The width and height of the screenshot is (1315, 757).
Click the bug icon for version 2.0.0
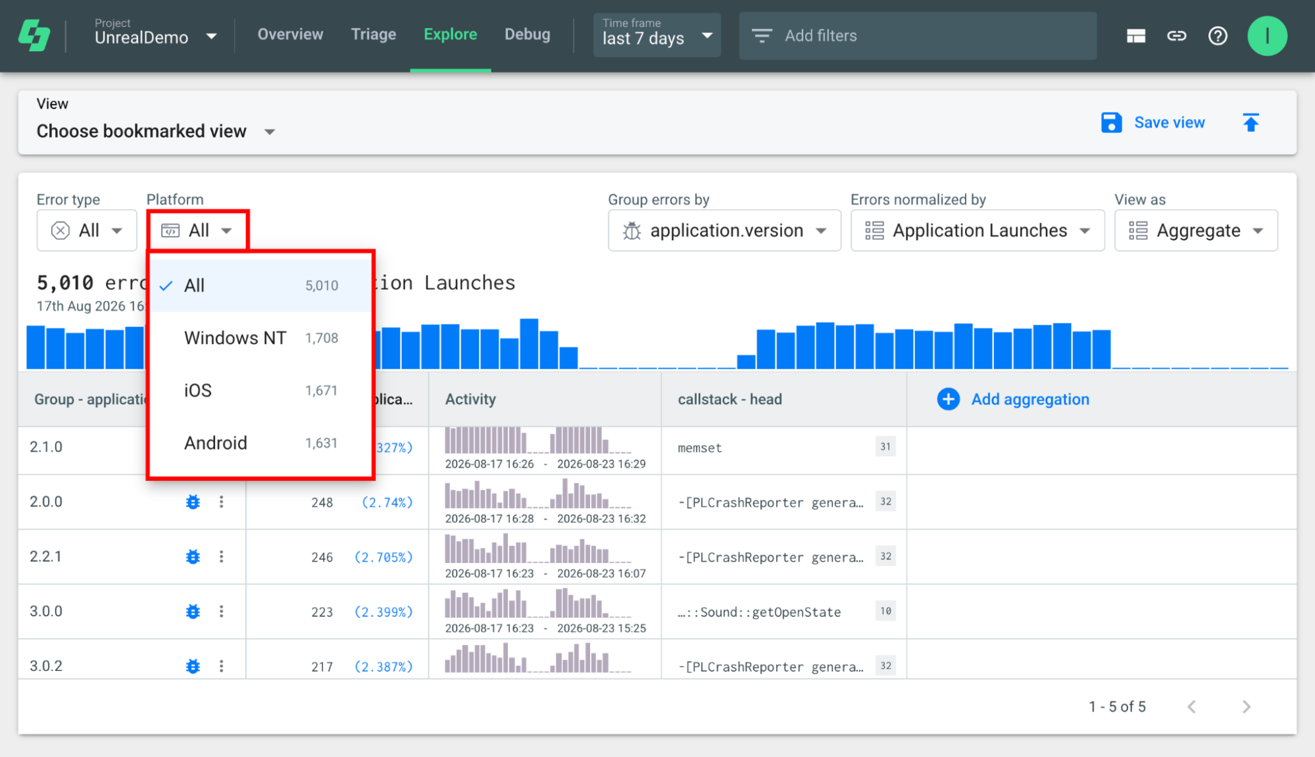(193, 502)
